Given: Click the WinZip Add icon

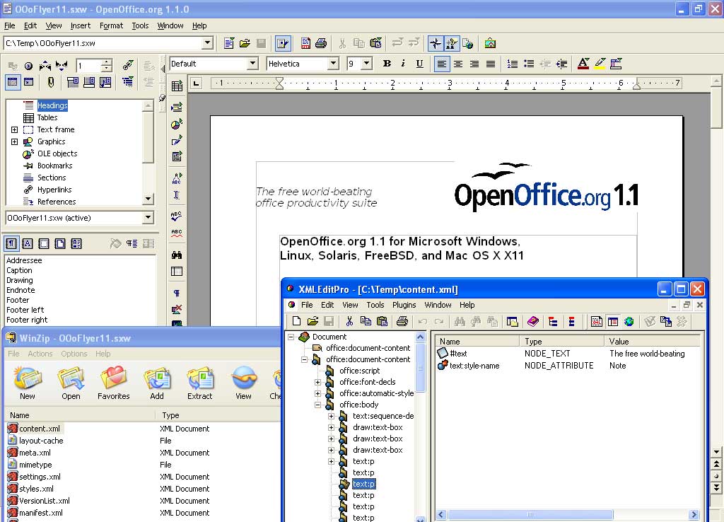Looking at the screenshot, I should coord(157,383).
